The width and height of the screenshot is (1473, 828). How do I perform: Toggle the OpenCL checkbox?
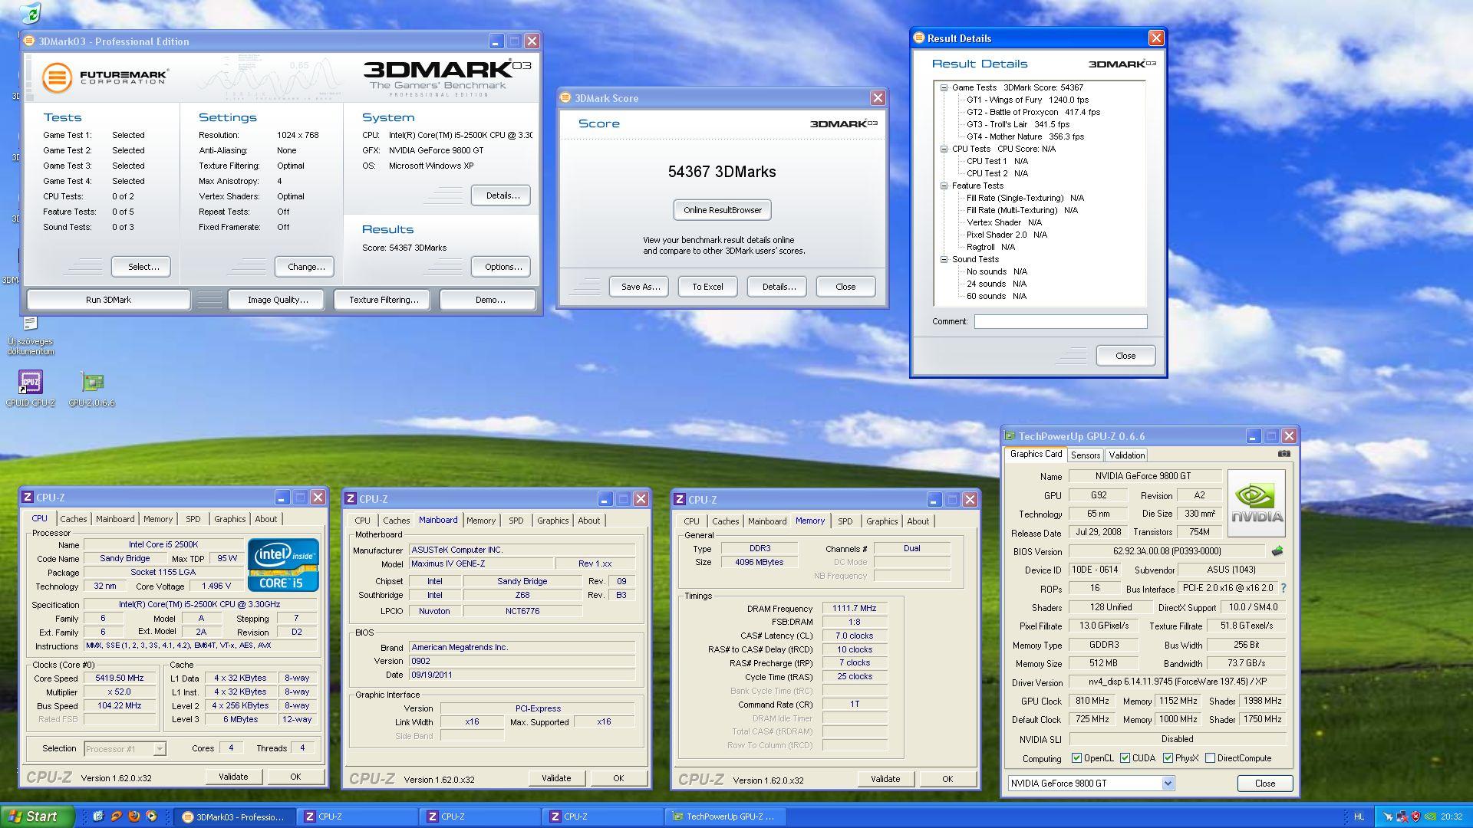1076,758
